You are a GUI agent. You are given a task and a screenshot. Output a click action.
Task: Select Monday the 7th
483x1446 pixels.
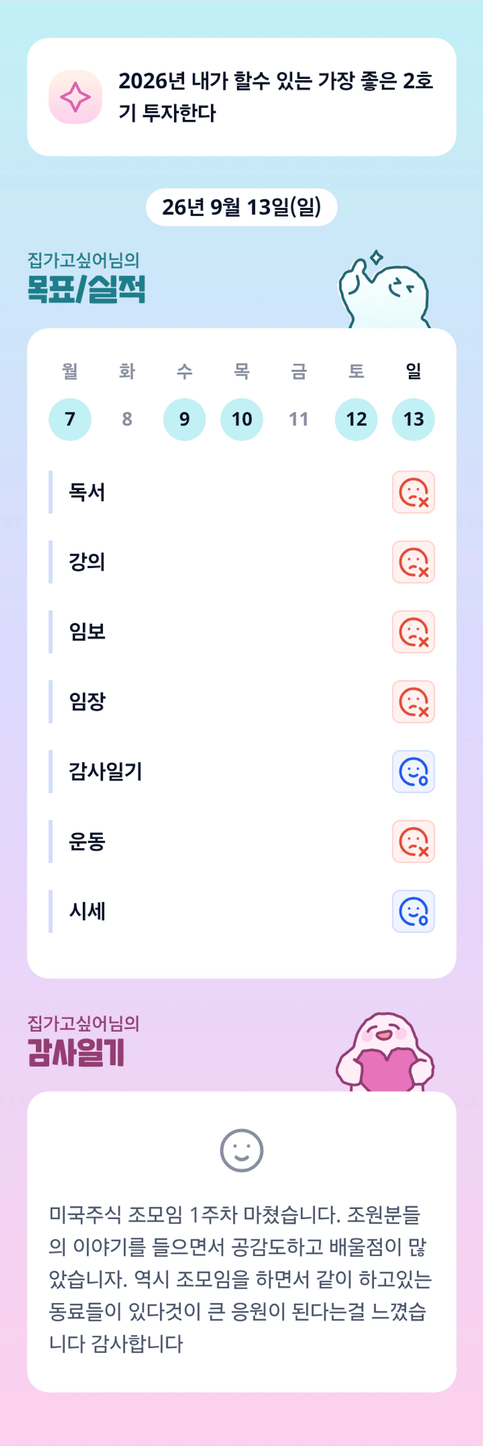click(x=70, y=419)
